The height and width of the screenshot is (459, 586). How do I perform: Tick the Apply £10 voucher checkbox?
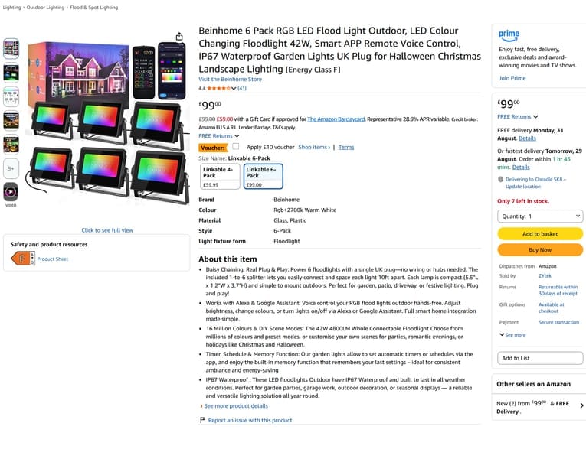235,146
